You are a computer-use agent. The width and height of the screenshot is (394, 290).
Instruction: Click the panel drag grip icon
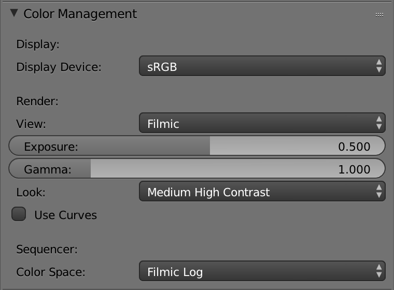tap(379, 15)
